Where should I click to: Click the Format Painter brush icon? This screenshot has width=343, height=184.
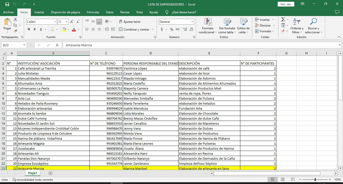click(x=15, y=31)
